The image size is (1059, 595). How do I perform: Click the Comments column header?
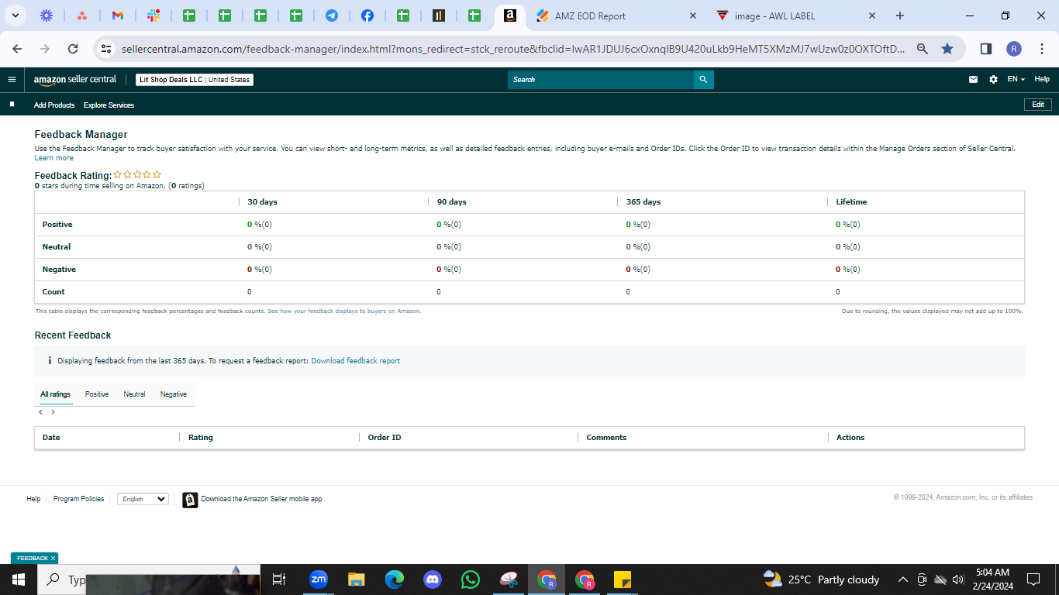606,438
